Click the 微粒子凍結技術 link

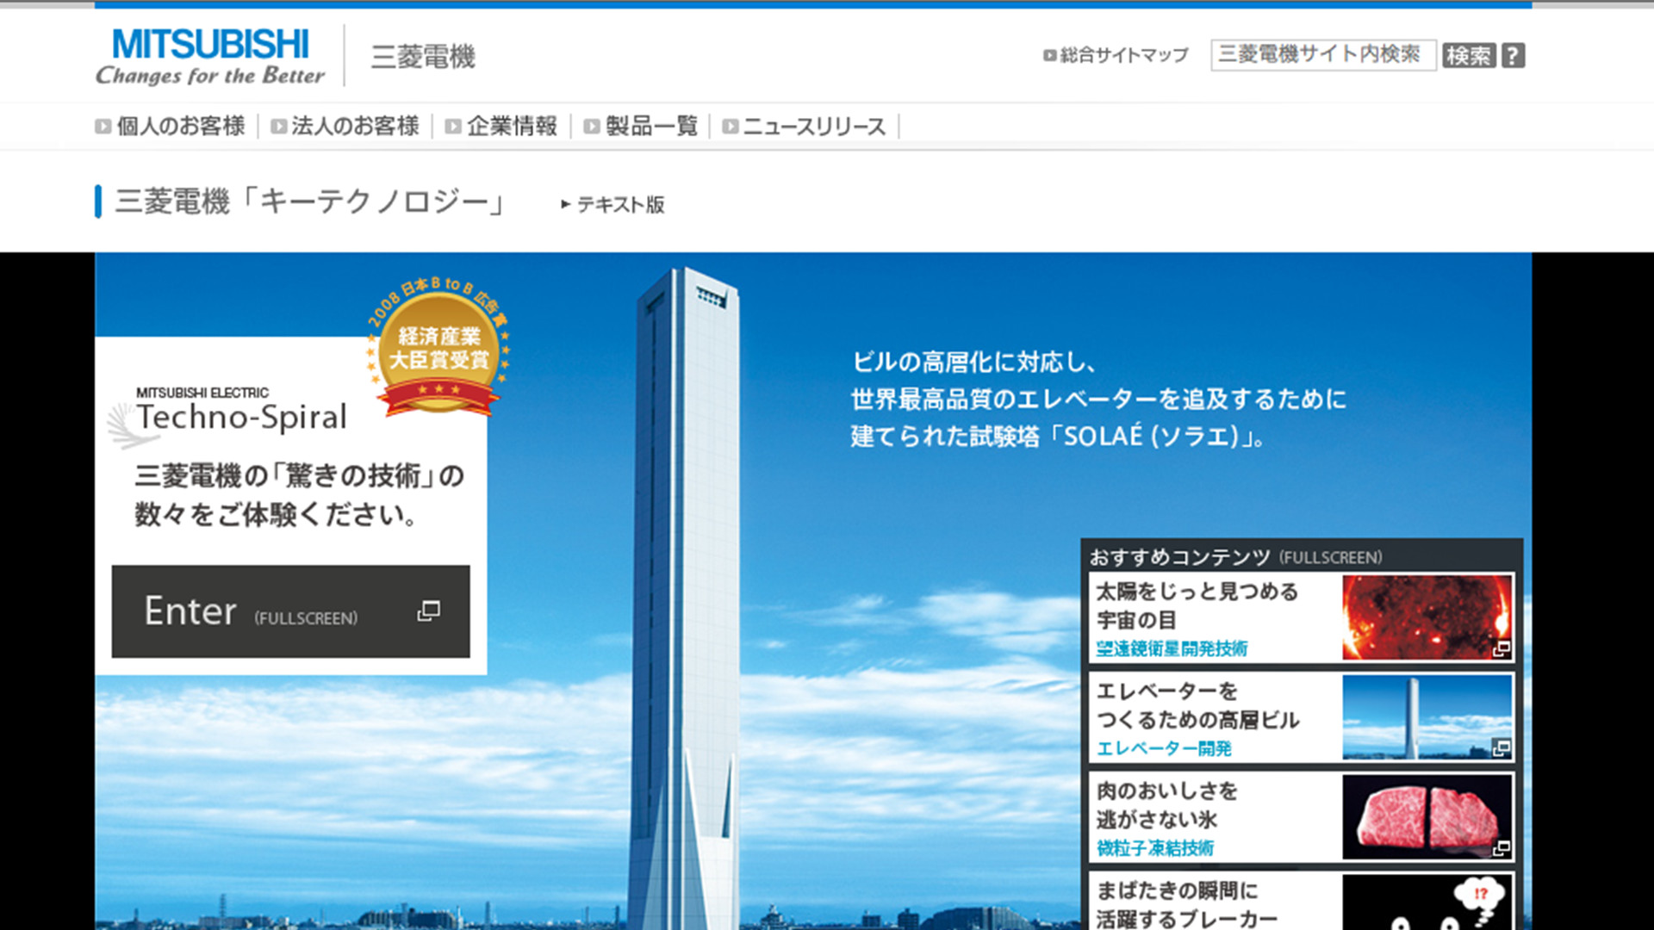pos(1155,848)
